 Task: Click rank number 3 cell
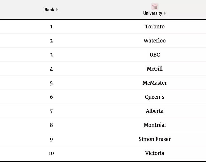click(51, 55)
